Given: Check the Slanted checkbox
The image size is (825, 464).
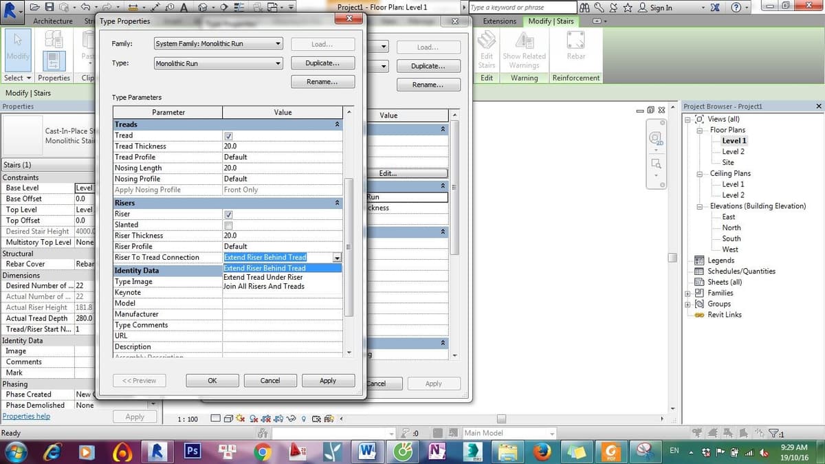Looking at the screenshot, I should click(229, 225).
